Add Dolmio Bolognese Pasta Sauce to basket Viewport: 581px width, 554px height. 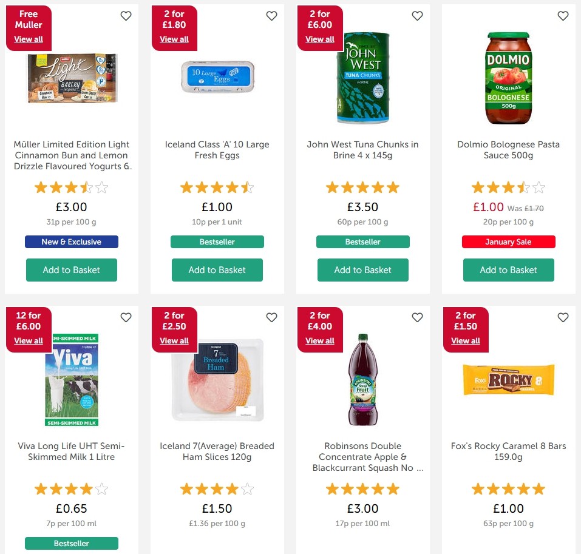tap(508, 269)
